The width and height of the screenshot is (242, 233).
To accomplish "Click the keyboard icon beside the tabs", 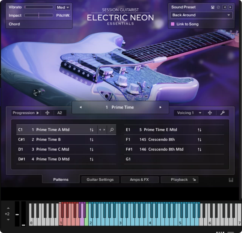I will [231, 180].
